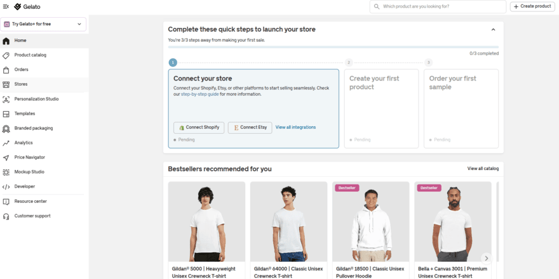Click the Branded packaging badge icon
The width and height of the screenshot is (559, 279).
[6, 129]
